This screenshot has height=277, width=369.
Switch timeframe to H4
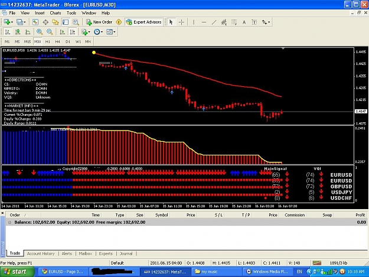pos(58,42)
